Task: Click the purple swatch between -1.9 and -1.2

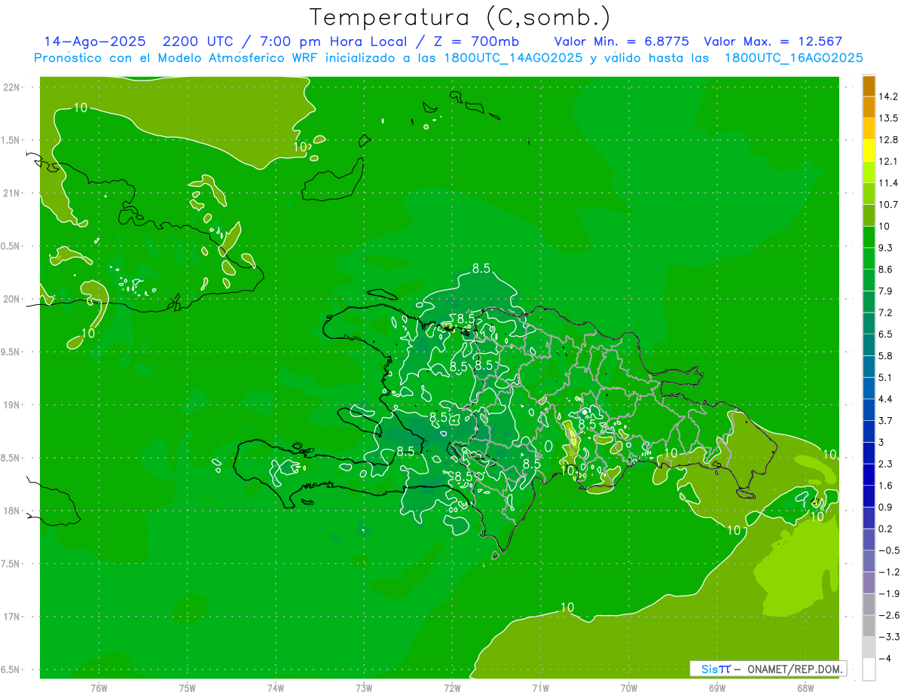Action: 869,583
